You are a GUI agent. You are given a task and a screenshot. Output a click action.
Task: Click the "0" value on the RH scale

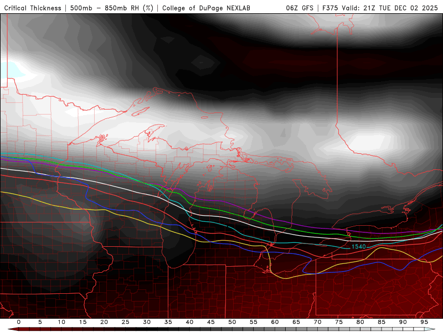coord(19,322)
